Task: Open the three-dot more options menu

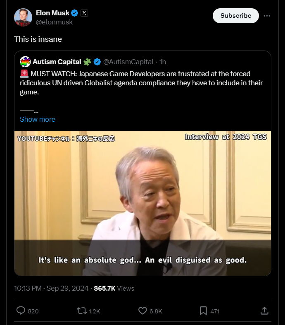Action: 267,16
